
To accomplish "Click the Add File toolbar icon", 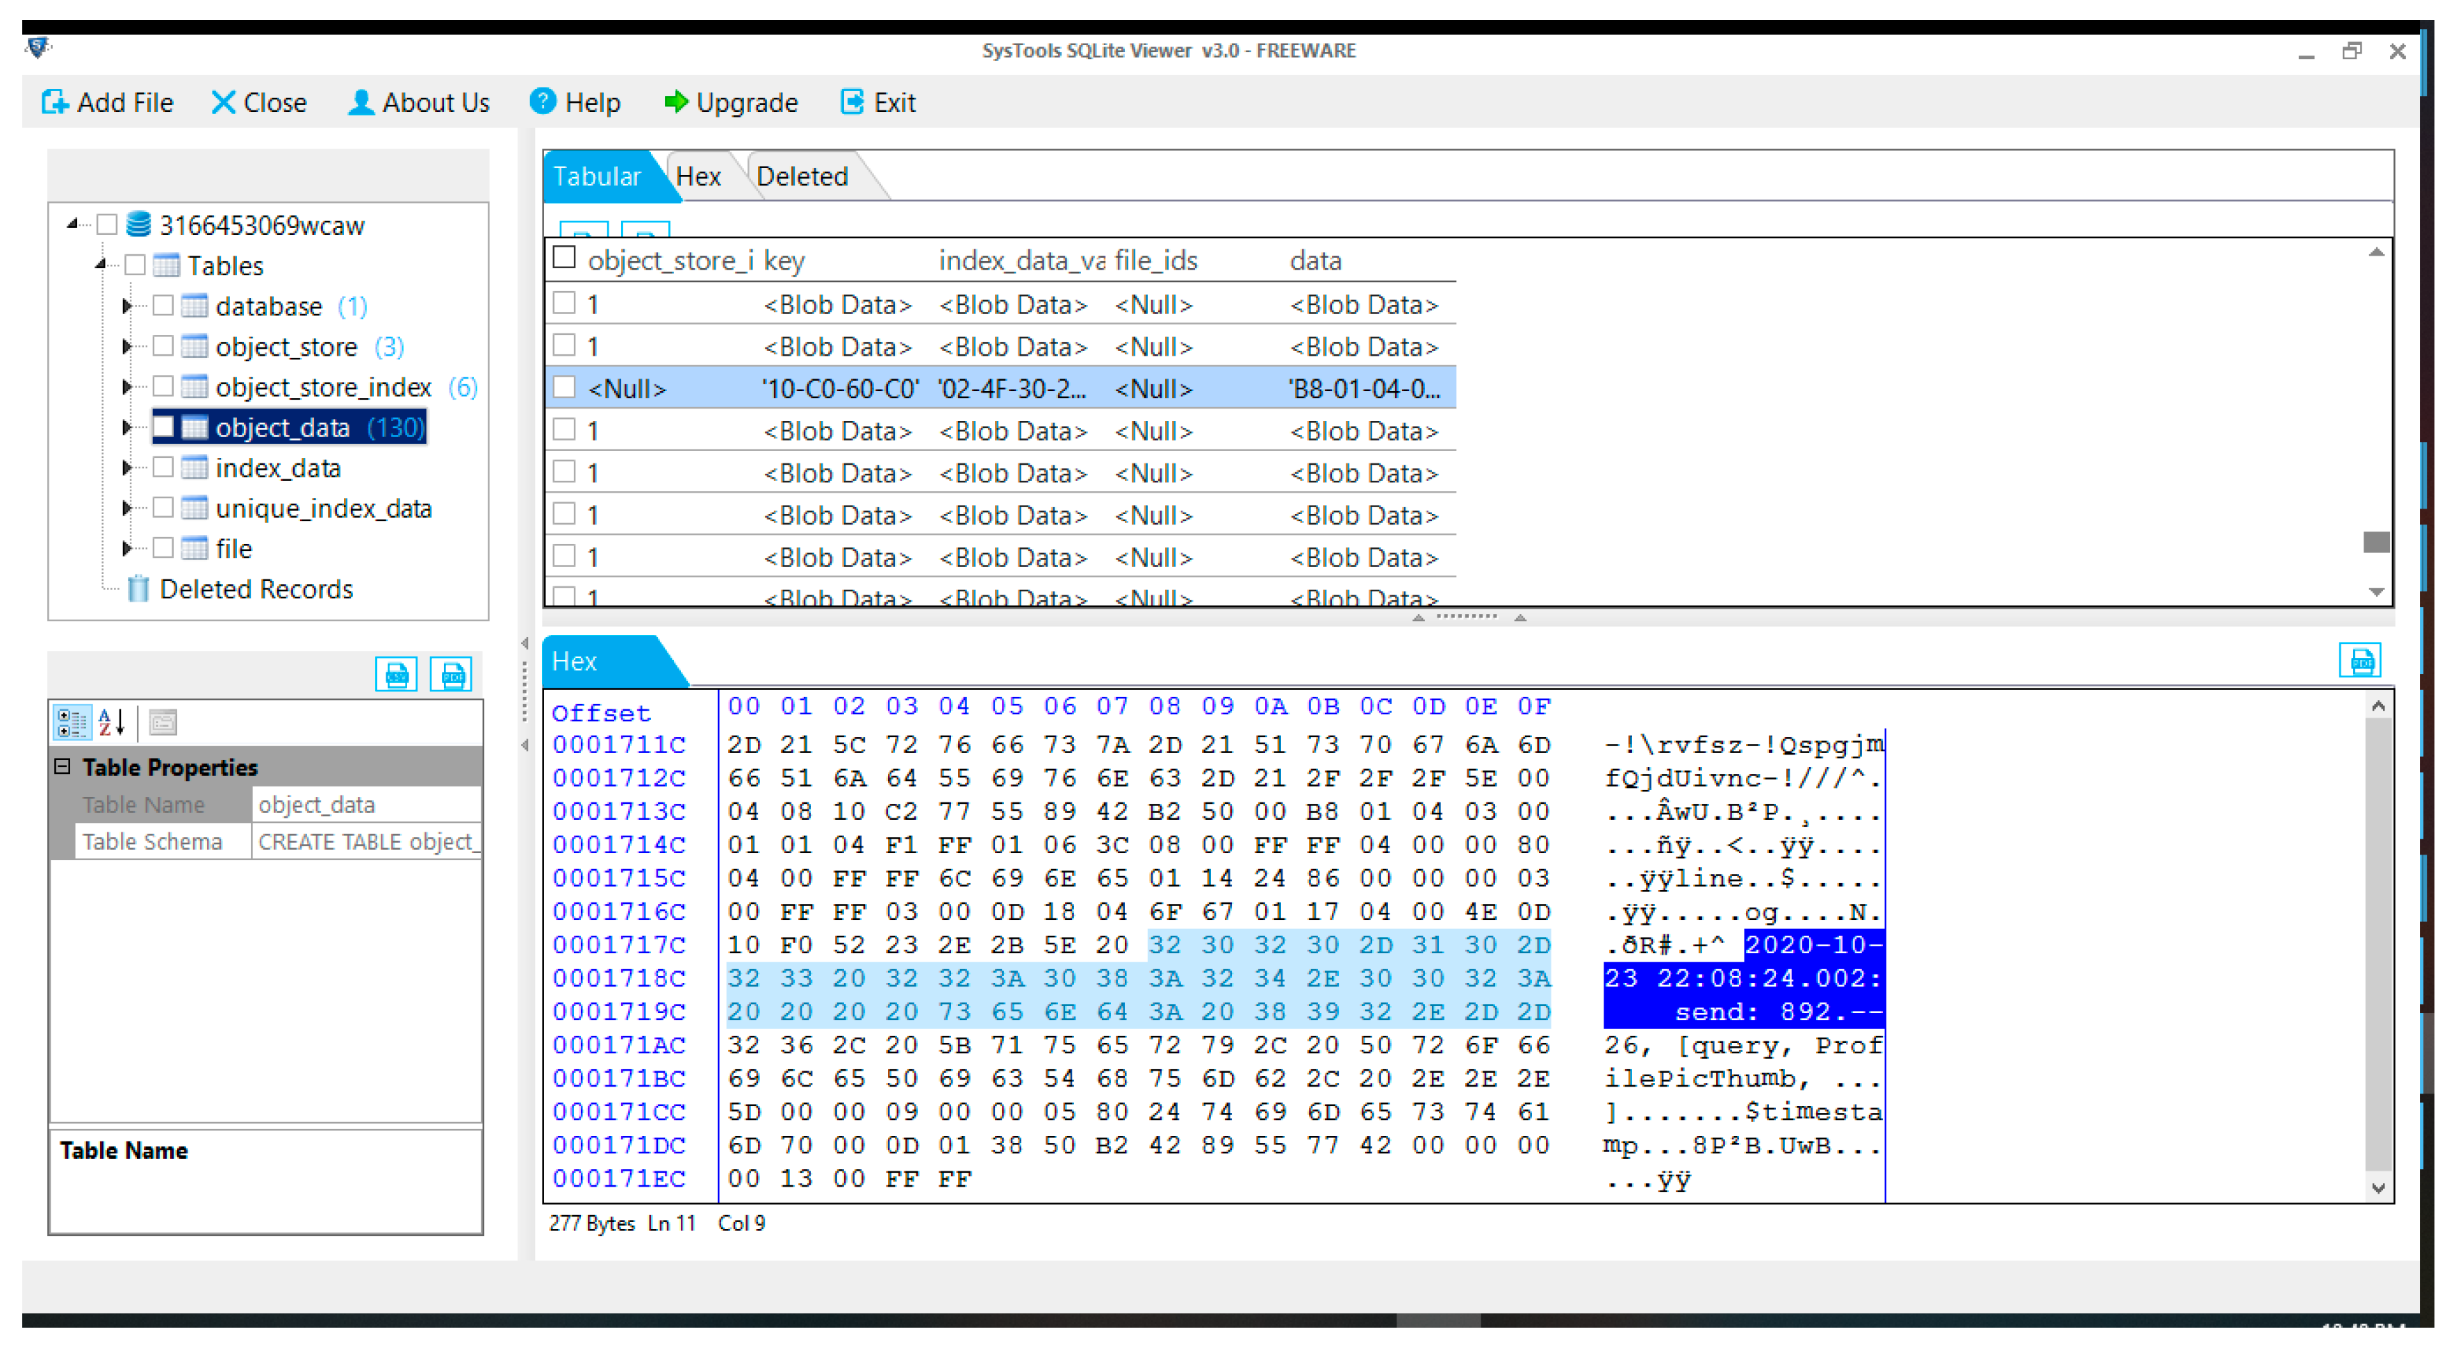I will pyautogui.click(x=56, y=102).
